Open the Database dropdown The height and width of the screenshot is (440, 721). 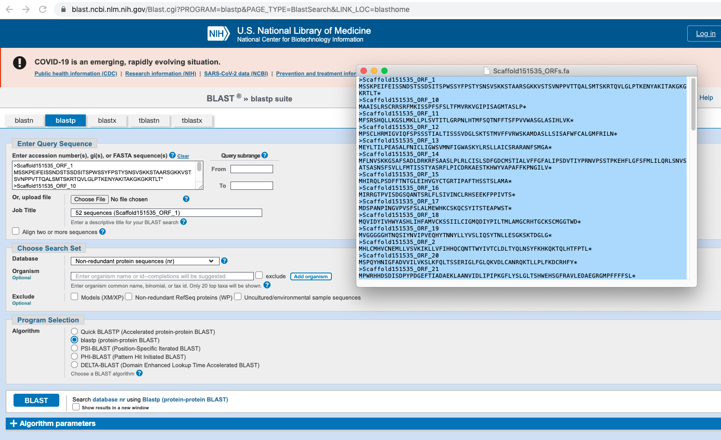[145, 261]
